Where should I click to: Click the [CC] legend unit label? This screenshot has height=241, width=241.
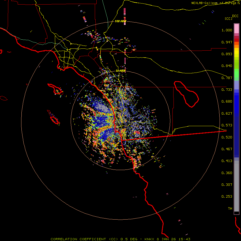pos(228,18)
